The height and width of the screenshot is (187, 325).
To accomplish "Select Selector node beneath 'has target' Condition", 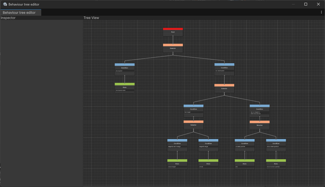I will (193, 125).
